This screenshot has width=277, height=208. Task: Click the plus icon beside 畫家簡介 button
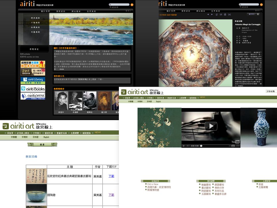[258, 14]
